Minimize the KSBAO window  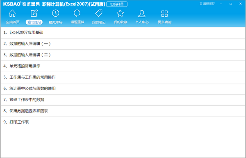point(221,4)
